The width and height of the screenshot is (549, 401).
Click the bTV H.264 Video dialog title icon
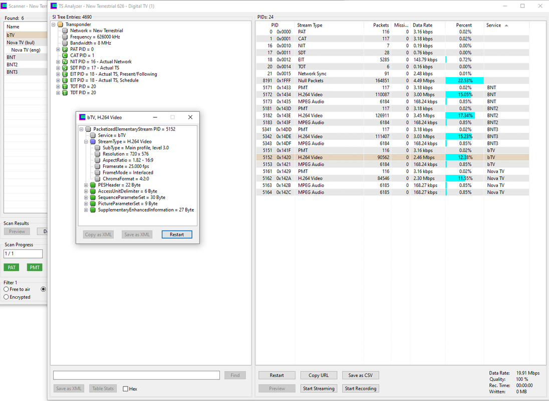click(x=82, y=117)
